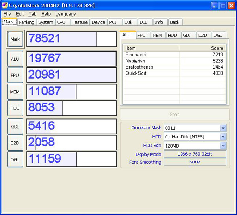Switch to the Disk tab
Screen dimensions: 237x215
tap(130, 22)
